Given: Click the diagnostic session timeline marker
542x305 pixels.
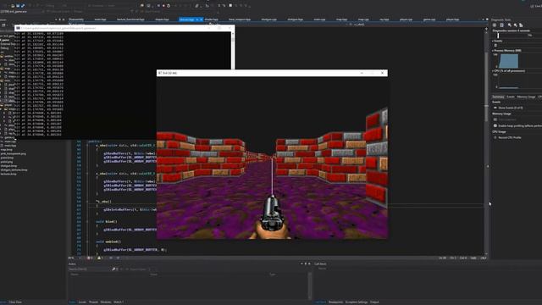Looking at the screenshot, I should [x=498, y=36].
